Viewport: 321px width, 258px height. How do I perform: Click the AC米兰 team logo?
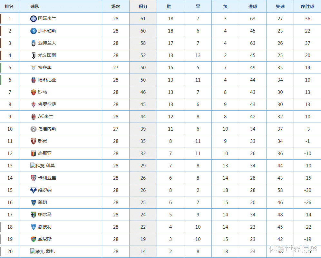[33, 117]
